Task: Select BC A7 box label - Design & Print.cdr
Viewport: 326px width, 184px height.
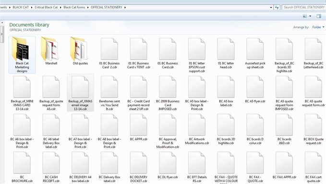Action: point(80,131)
